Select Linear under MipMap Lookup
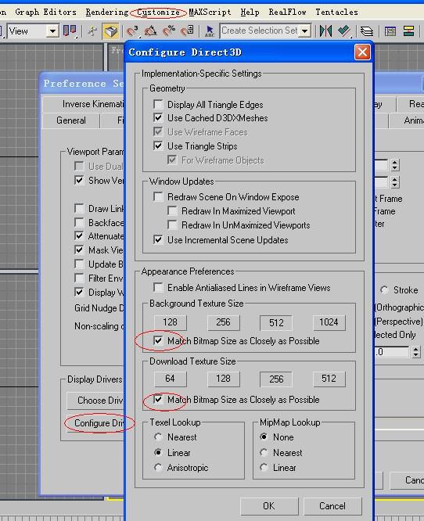Screen dimensions: 424x521 (x=264, y=468)
